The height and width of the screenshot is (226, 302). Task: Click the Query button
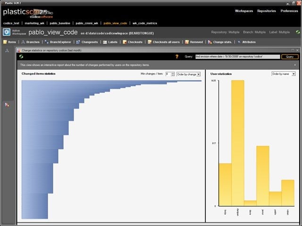290,56
